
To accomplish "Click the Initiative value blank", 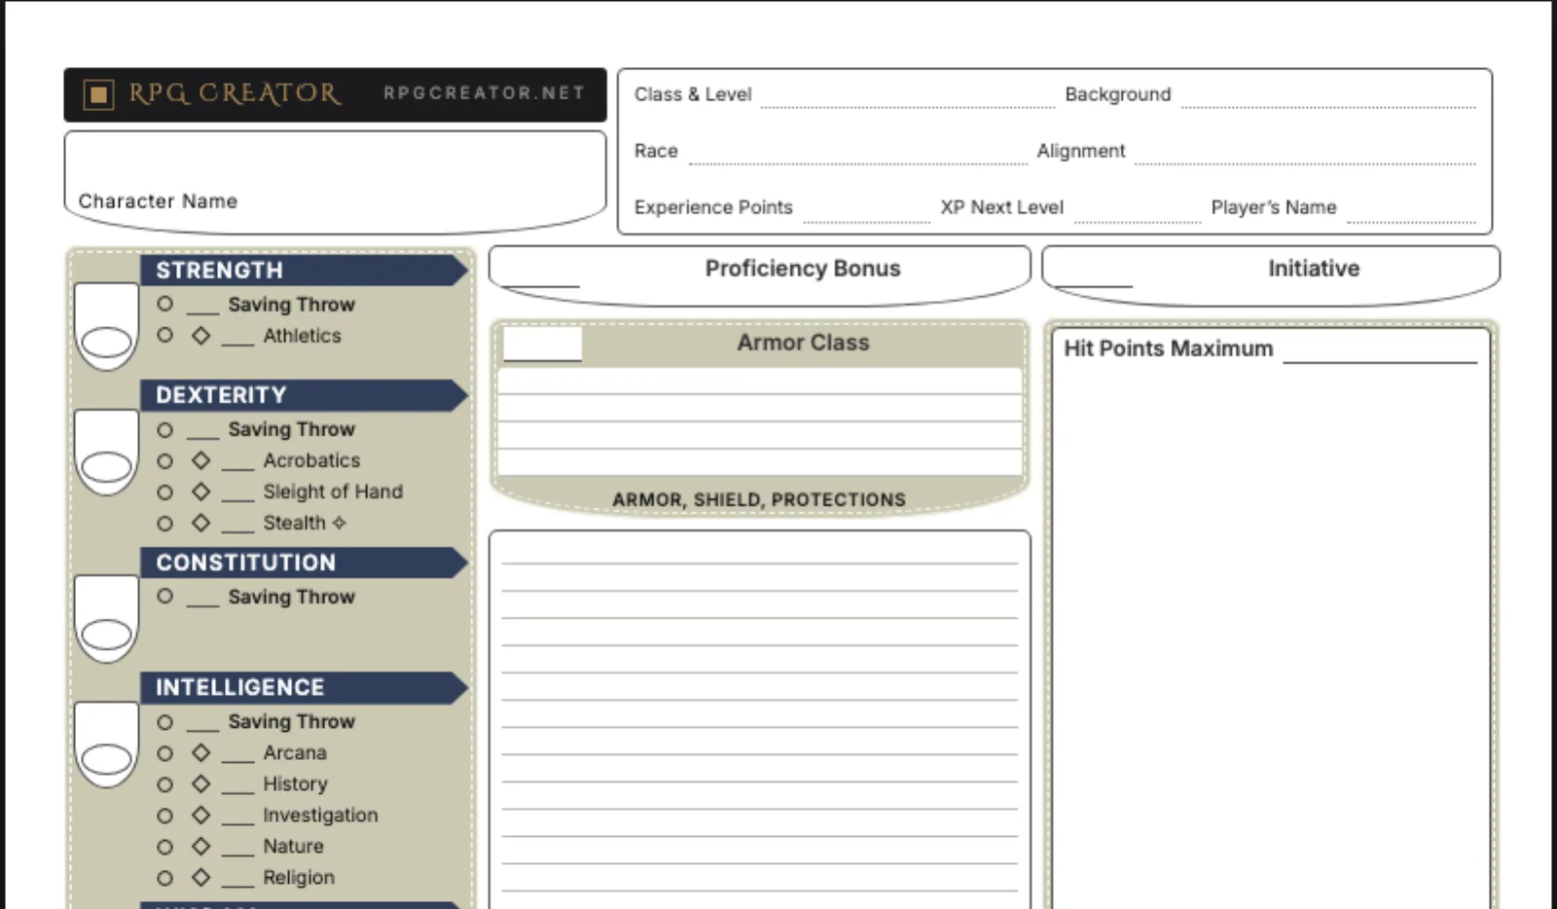I will (1095, 273).
